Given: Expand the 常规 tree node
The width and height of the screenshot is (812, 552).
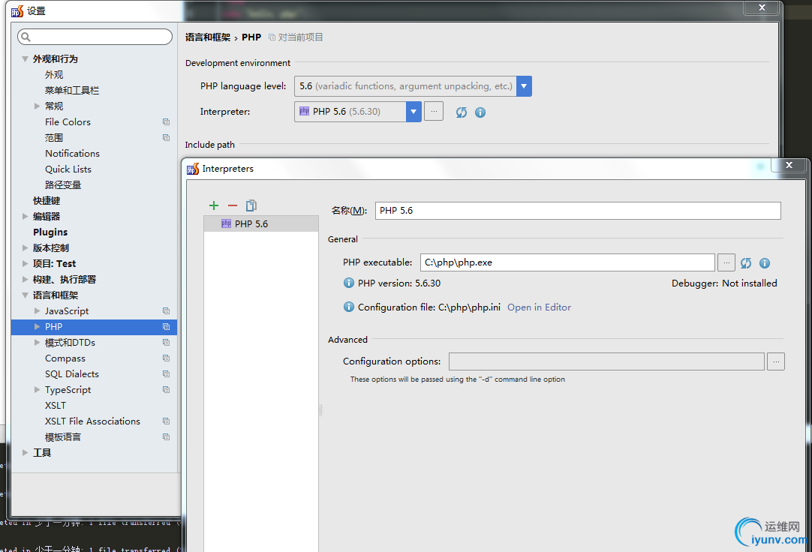Looking at the screenshot, I should coord(38,106).
